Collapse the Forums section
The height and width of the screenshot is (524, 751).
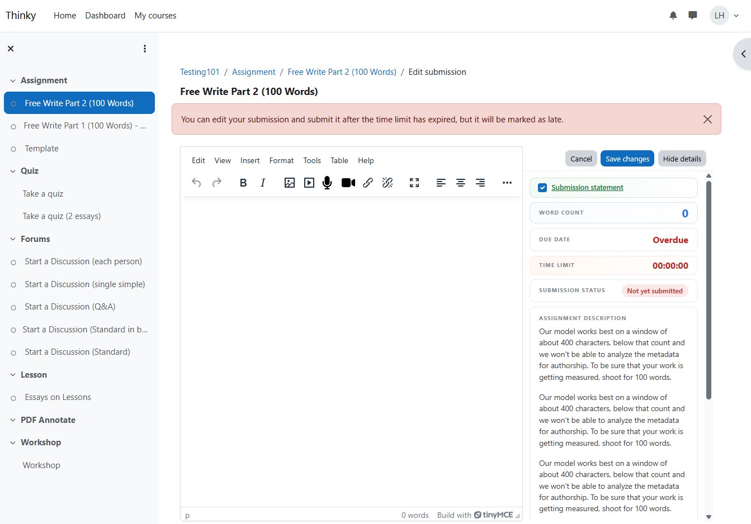13,239
